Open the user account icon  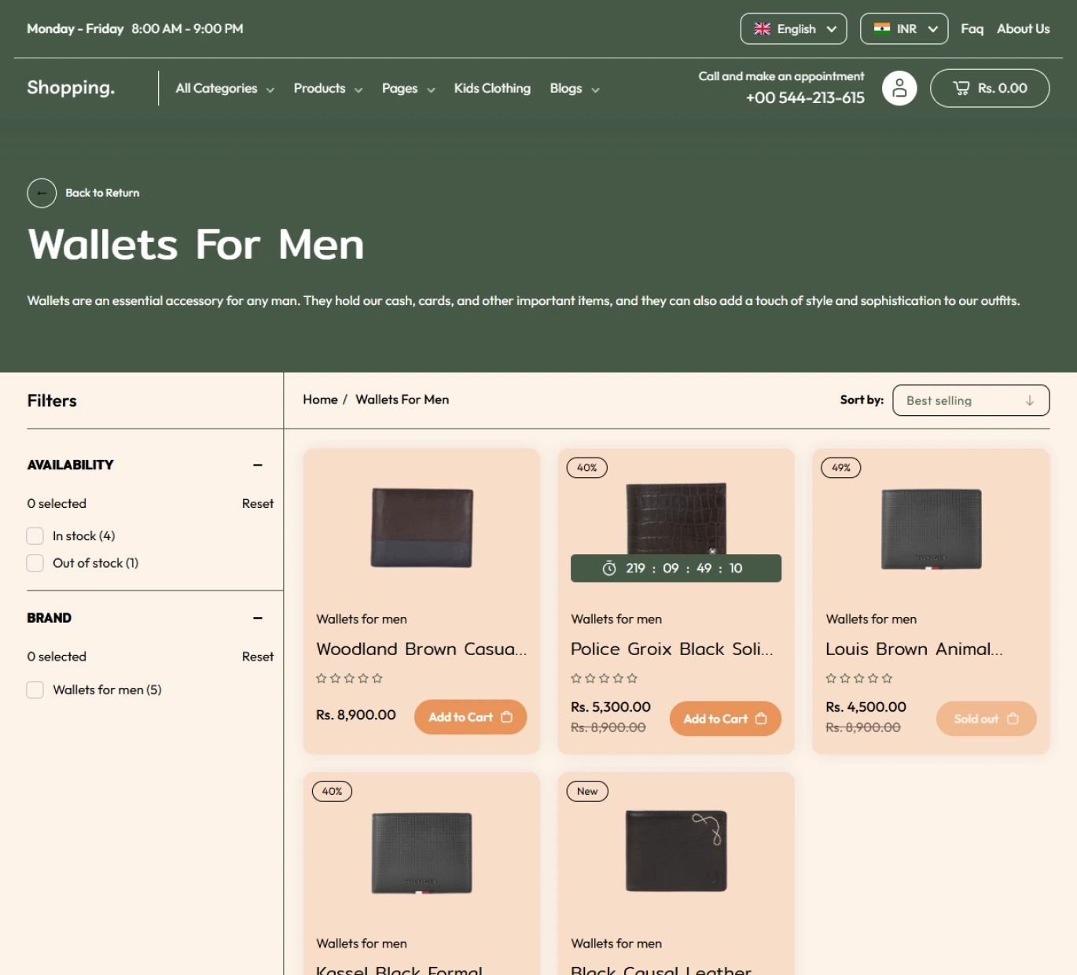point(899,88)
